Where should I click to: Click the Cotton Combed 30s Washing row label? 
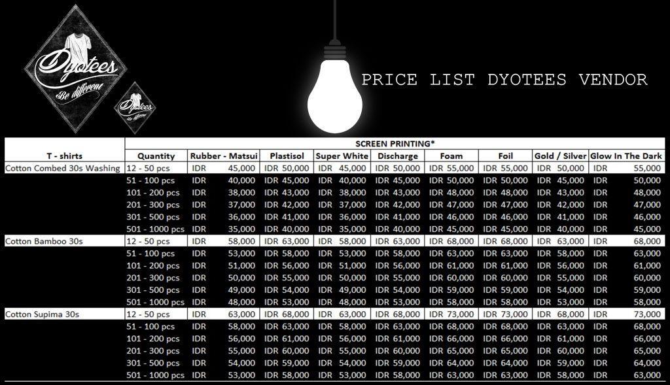pyautogui.click(x=63, y=168)
